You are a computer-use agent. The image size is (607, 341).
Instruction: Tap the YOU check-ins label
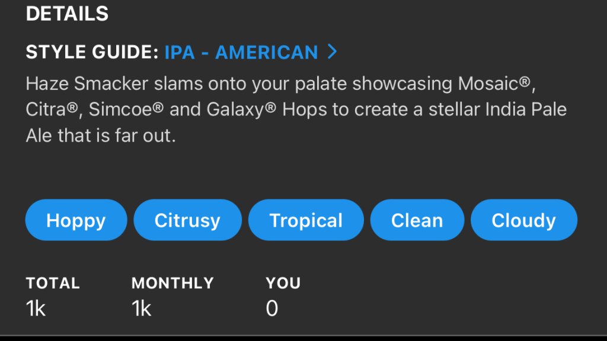(x=283, y=283)
